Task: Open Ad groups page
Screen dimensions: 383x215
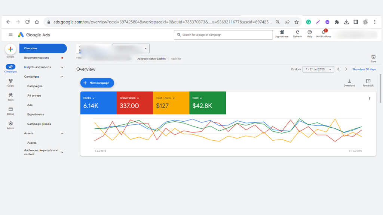Action: tap(34, 96)
